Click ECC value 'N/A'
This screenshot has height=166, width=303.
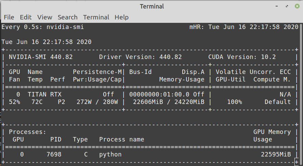(285, 94)
